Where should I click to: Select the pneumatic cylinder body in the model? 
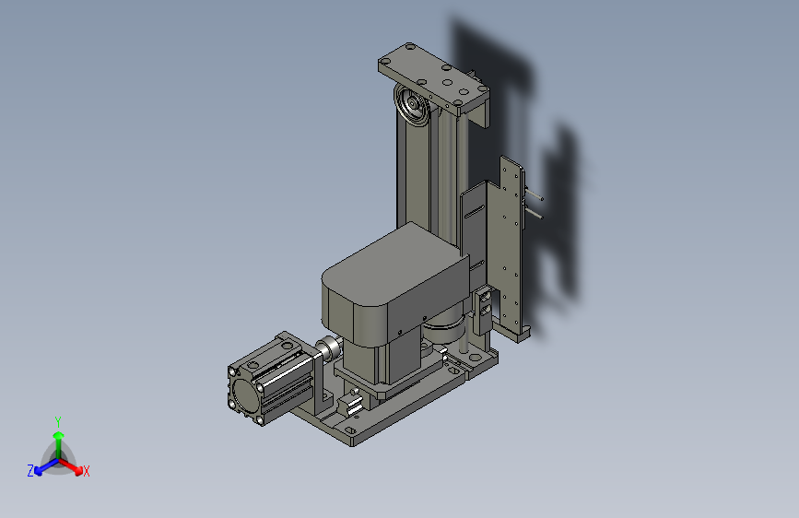269,379
